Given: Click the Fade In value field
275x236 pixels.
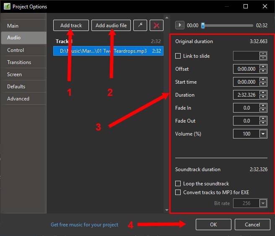Looking at the screenshot, I should tap(246, 108).
